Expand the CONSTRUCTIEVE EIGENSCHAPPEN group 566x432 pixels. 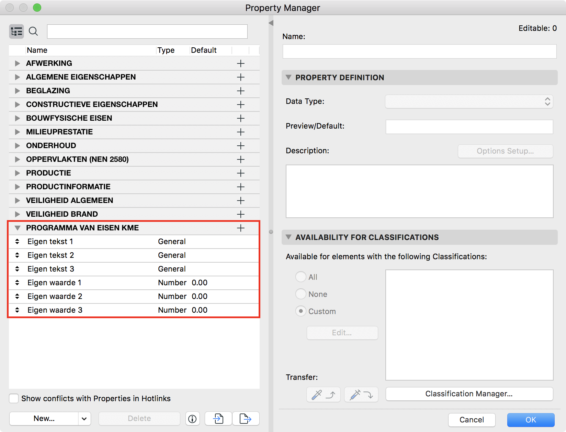17,105
